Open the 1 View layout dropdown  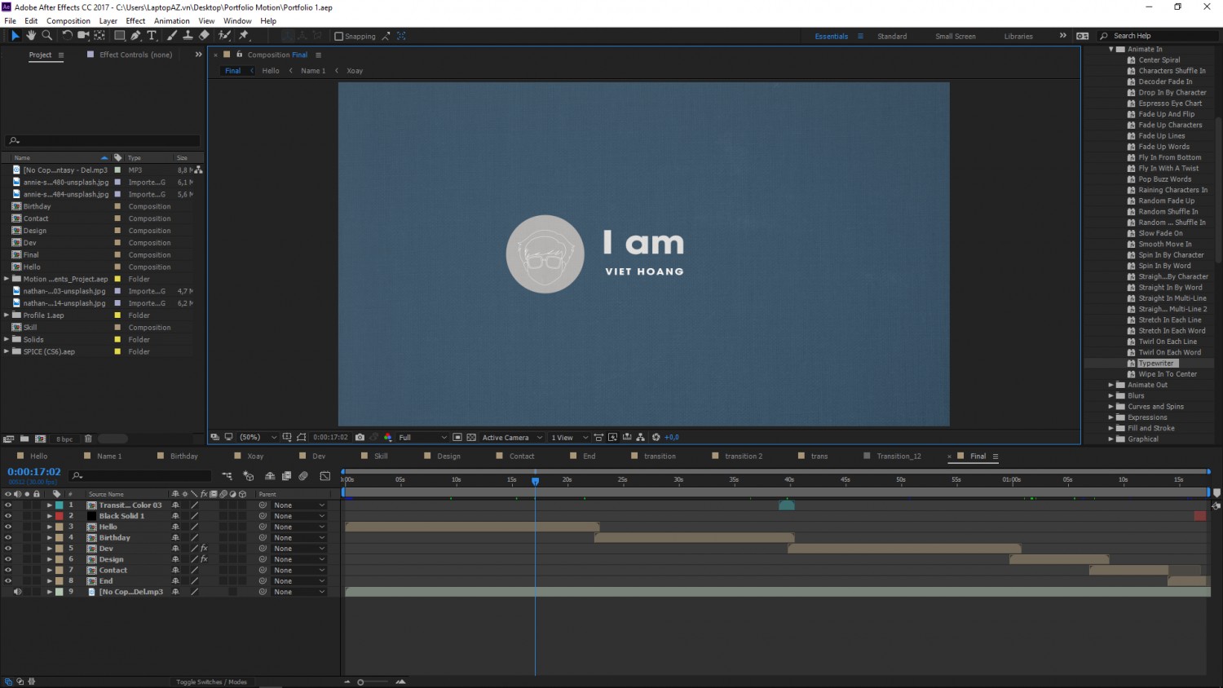(569, 438)
